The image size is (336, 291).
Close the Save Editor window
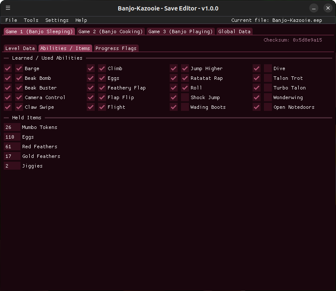pyautogui.click(x=328, y=8)
